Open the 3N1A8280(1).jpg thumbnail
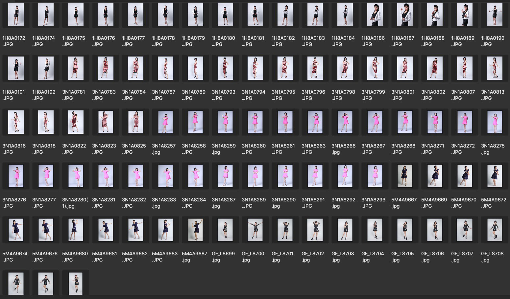 pos(76,176)
